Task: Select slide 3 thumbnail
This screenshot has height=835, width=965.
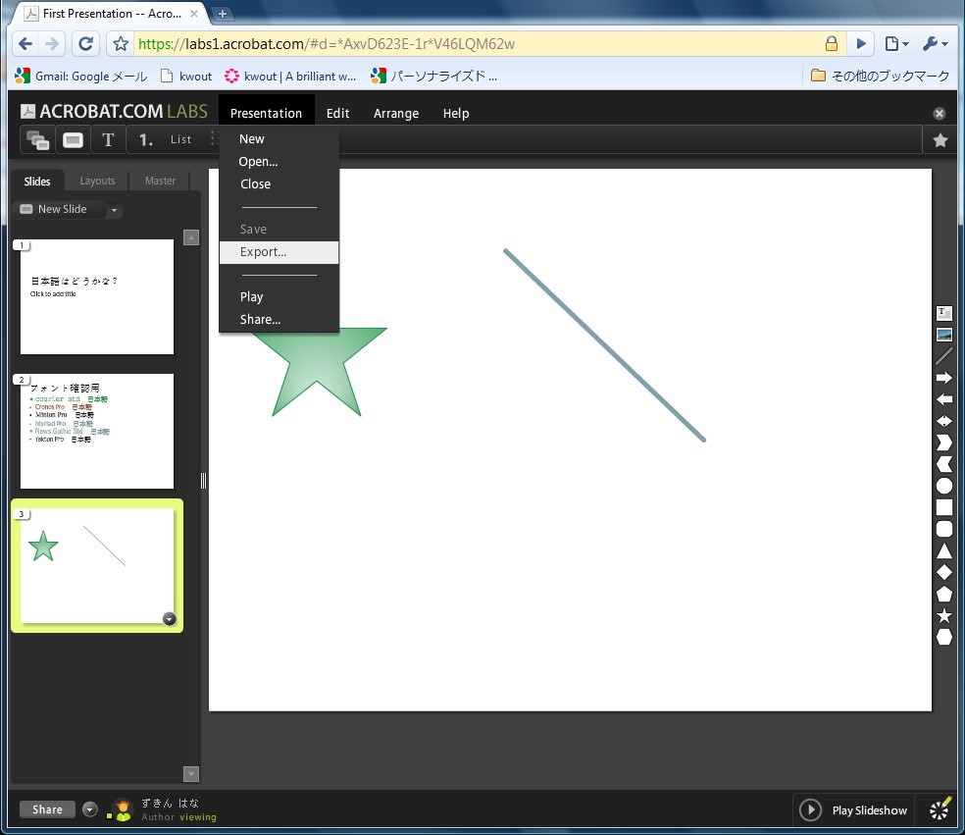Action: [97, 566]
